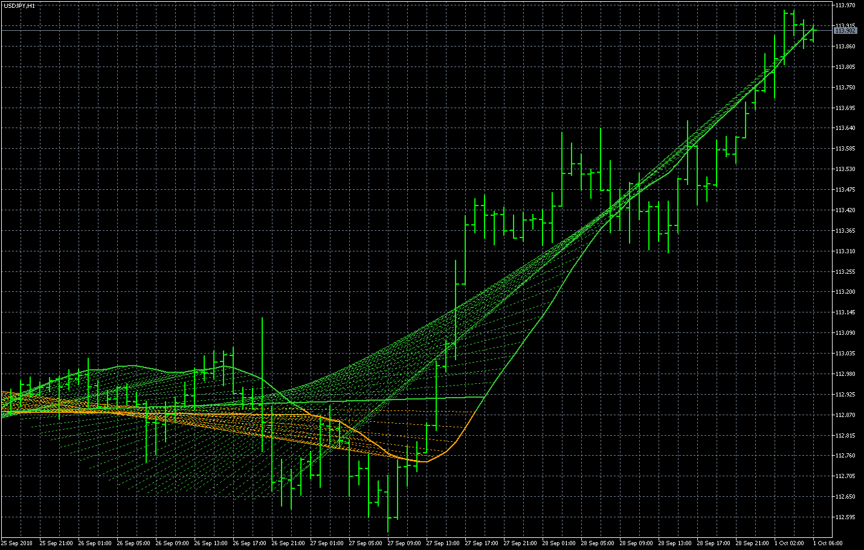Select the 113.640 price axis label
This screenshot has width=864, height=550.
[846, 128]
